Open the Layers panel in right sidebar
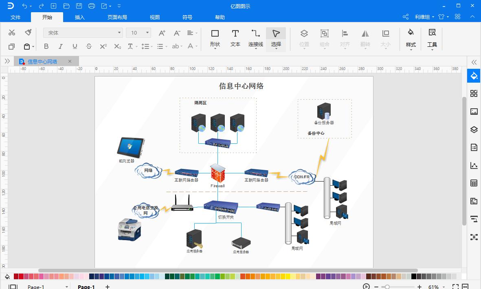This screenshot has width=481, height=289. 474,129
